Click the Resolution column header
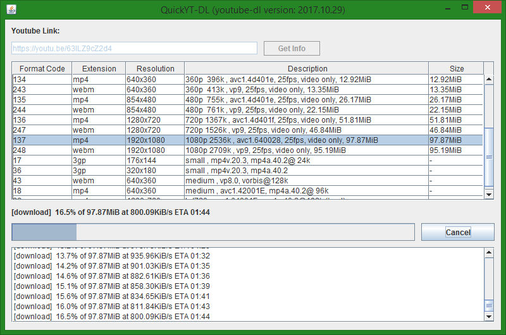The image size is (506, 335). click(x=154, y=68)
